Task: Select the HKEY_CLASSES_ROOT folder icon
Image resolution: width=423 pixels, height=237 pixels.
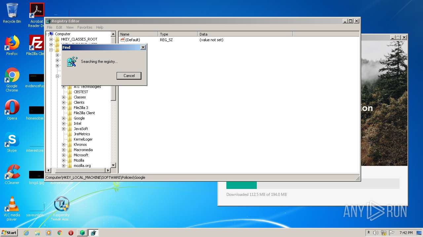Action: (57, 39)
